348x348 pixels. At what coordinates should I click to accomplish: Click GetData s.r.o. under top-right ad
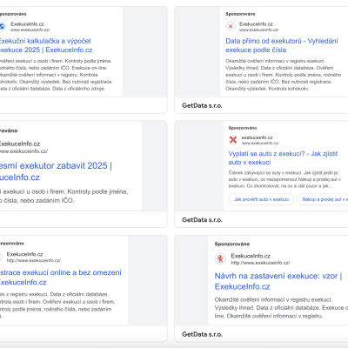point(202,105)
